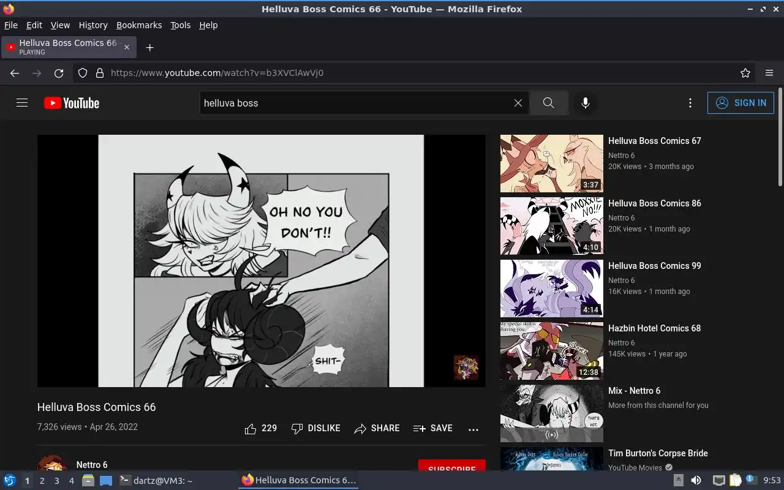Click the video player to pause
This screenshot has height=490, width=784.
[x=262, y=261]
